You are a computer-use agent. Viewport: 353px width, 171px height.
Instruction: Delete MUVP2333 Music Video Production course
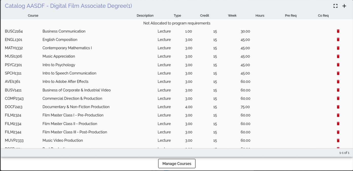point(338,140)
